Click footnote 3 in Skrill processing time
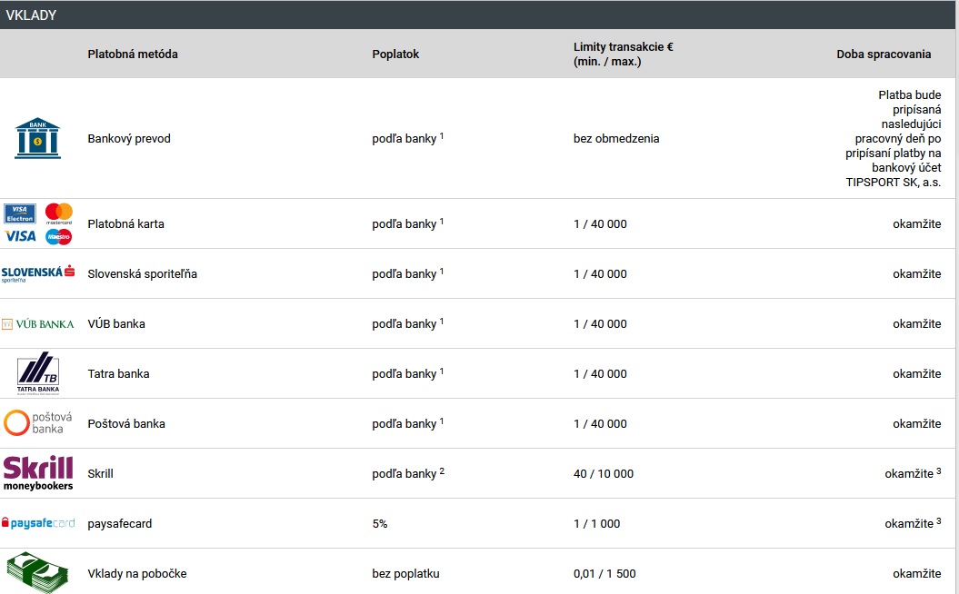Screen dimensions: 959x594 click(939, 470)
